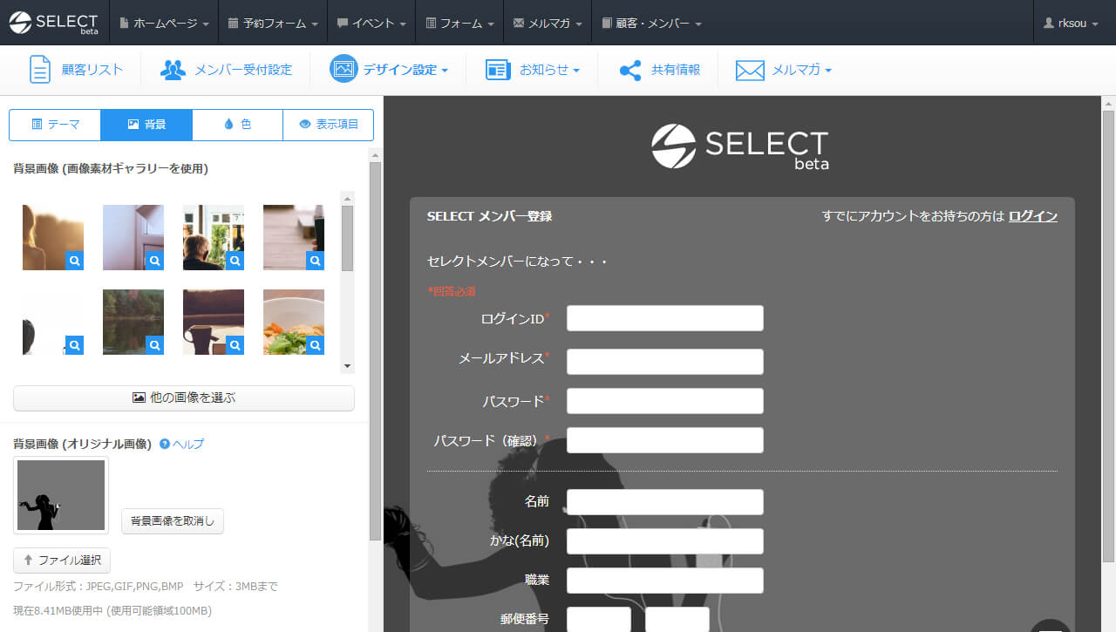The height and width of the screenshot is (632, 1116).
Task: Click the ログイン link in the form
Action: 1032,216
